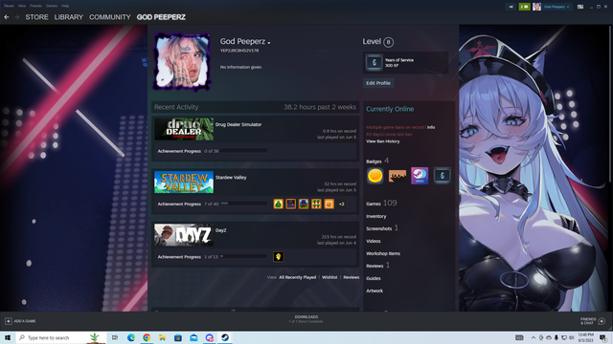Image resolution: width=613 pixels, height=344 pixels.
Task: Open the Drug Dealer Simulator game banner
Action: click(x=184, y=129)
